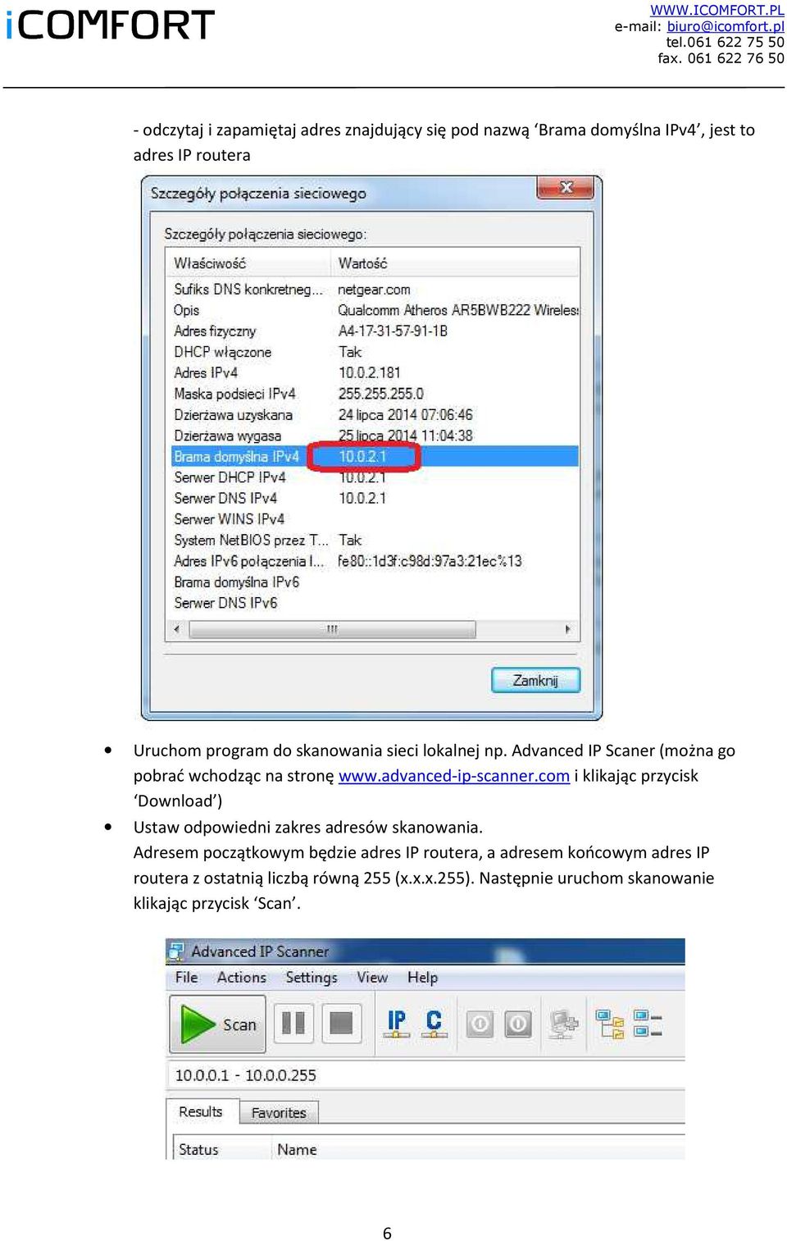The width and height of the screenshot is (787, 1241).
Task: Open the Settings menu
Action: [x=311, y=977]
